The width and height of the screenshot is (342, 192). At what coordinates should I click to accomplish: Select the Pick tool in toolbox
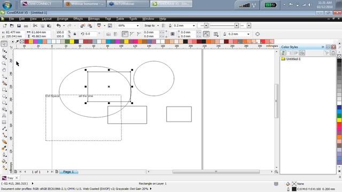[4, 44]
